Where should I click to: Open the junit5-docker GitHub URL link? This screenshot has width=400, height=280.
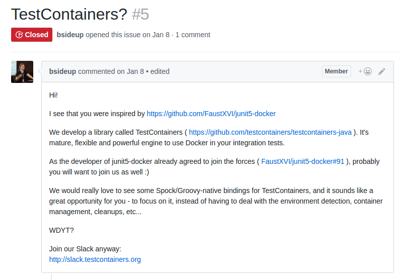[211, 114]
